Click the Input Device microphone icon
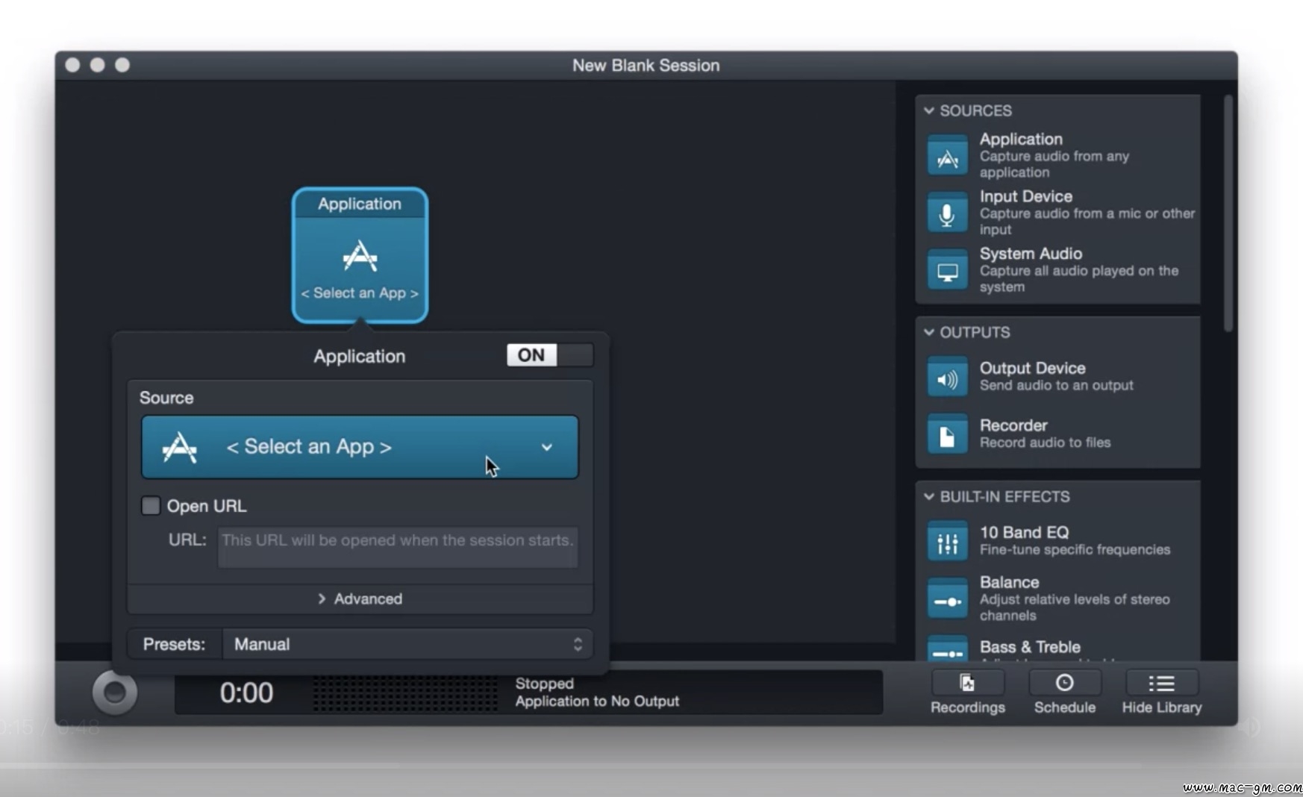This screenshot has width=1303, height=797. (947, 213)
